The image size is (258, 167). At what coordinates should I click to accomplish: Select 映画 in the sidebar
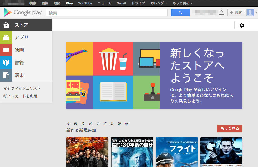26,50
